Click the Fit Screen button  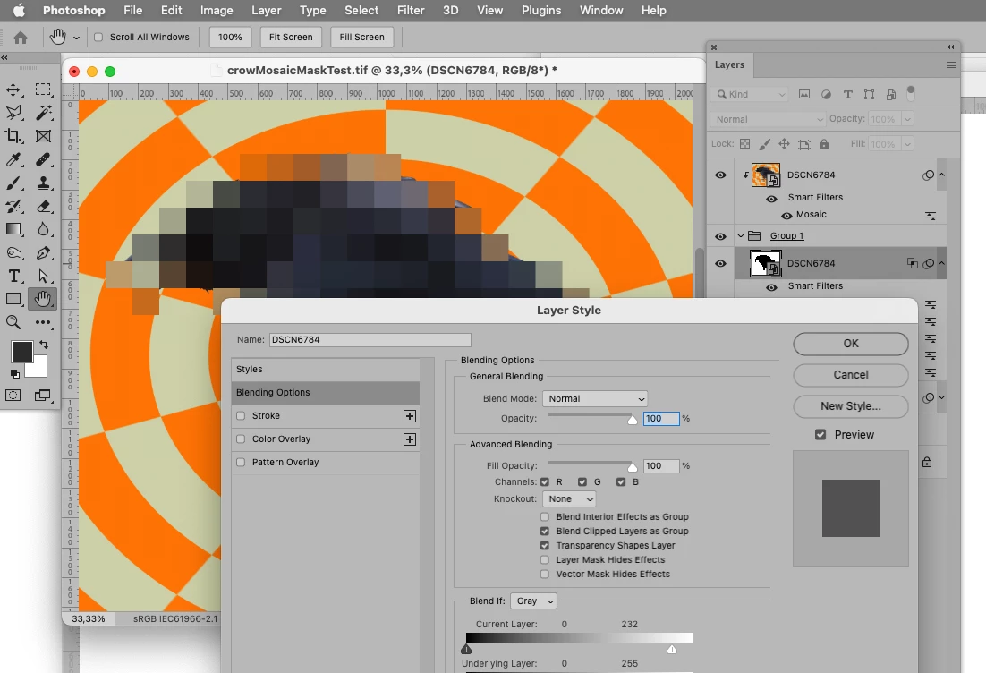point(291,37)
